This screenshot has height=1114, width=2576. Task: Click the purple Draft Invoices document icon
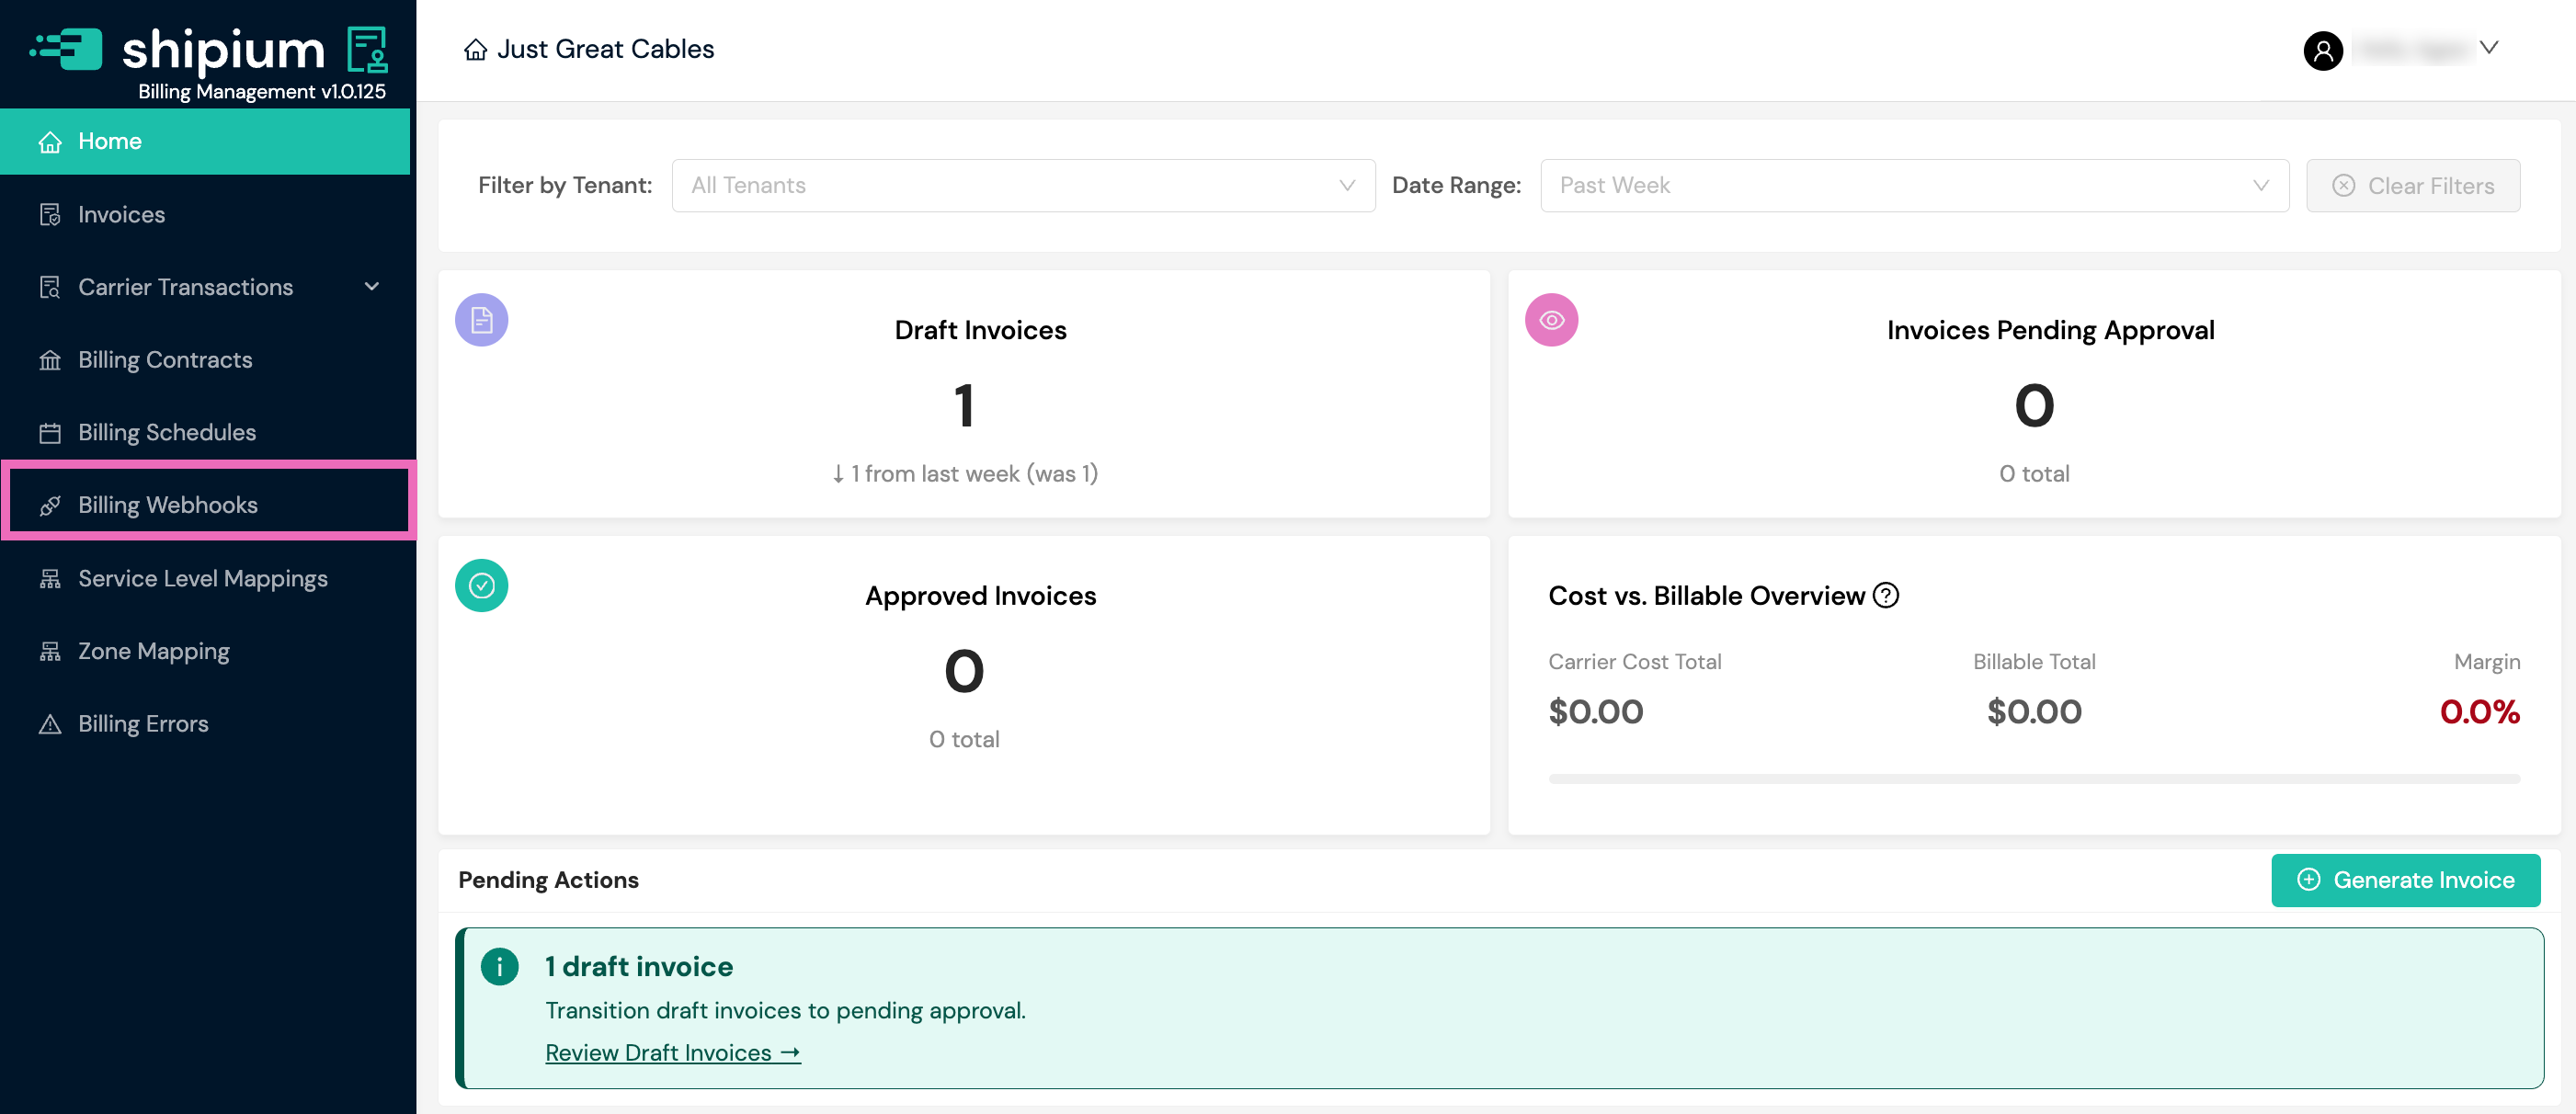point(481,320)
